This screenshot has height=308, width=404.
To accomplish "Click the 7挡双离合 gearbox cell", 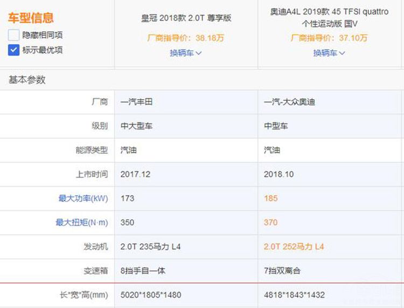I will click(284, 271).
